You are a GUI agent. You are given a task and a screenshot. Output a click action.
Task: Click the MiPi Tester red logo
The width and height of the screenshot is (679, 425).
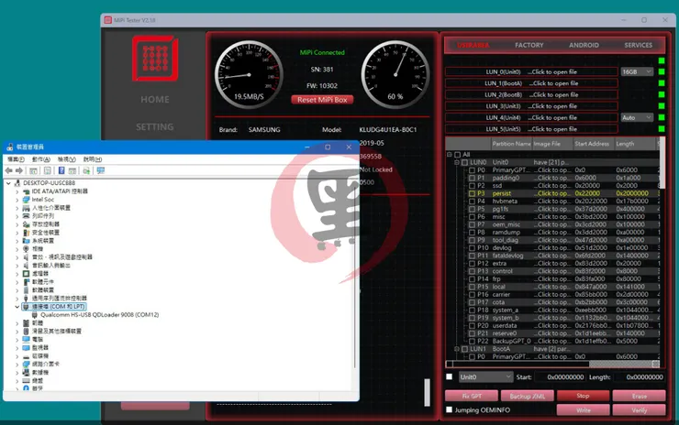(x=155, y=59)
